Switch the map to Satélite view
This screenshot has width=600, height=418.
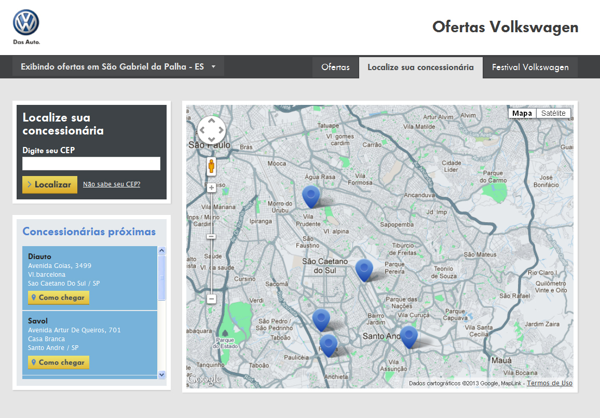click(x=553, y=113)
